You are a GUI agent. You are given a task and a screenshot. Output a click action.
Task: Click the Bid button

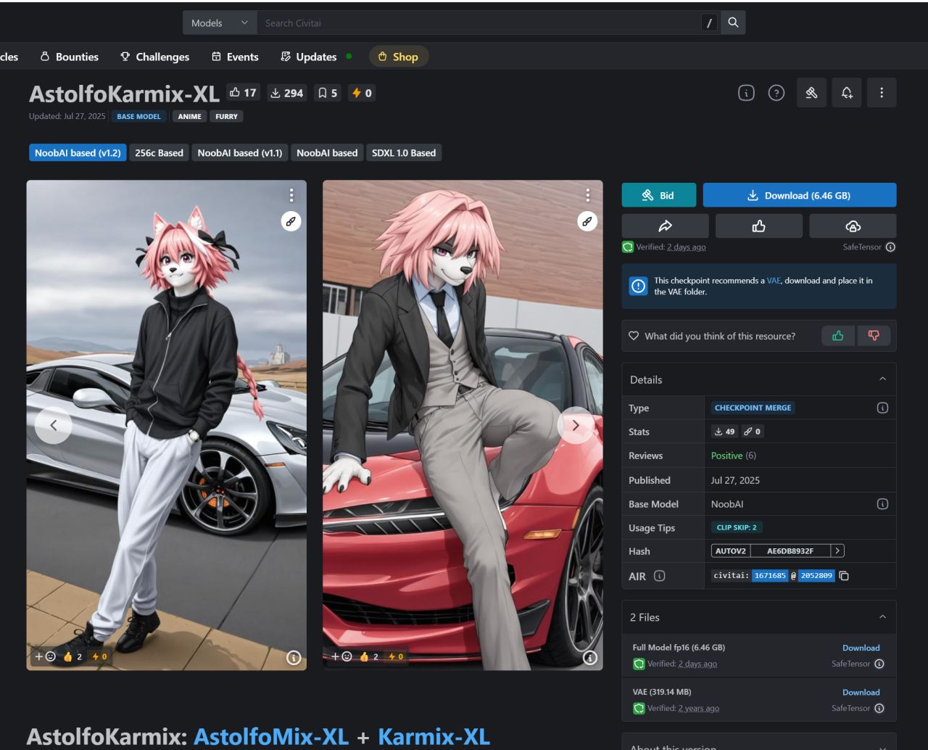[x=659, y=195]
